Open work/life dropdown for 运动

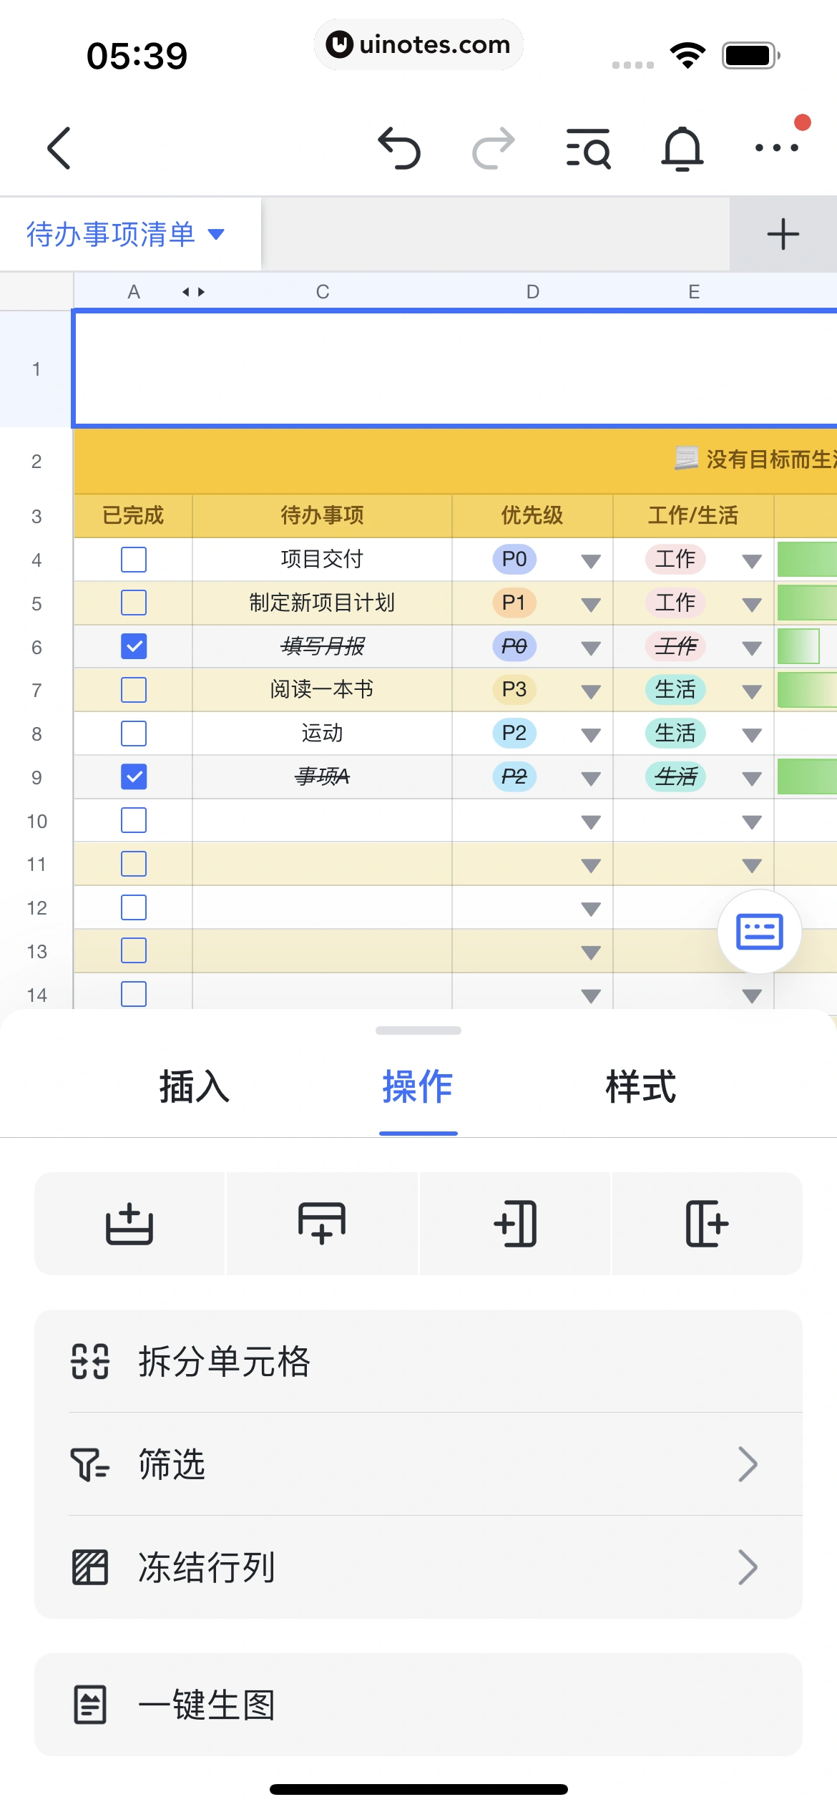coord(752,735)
